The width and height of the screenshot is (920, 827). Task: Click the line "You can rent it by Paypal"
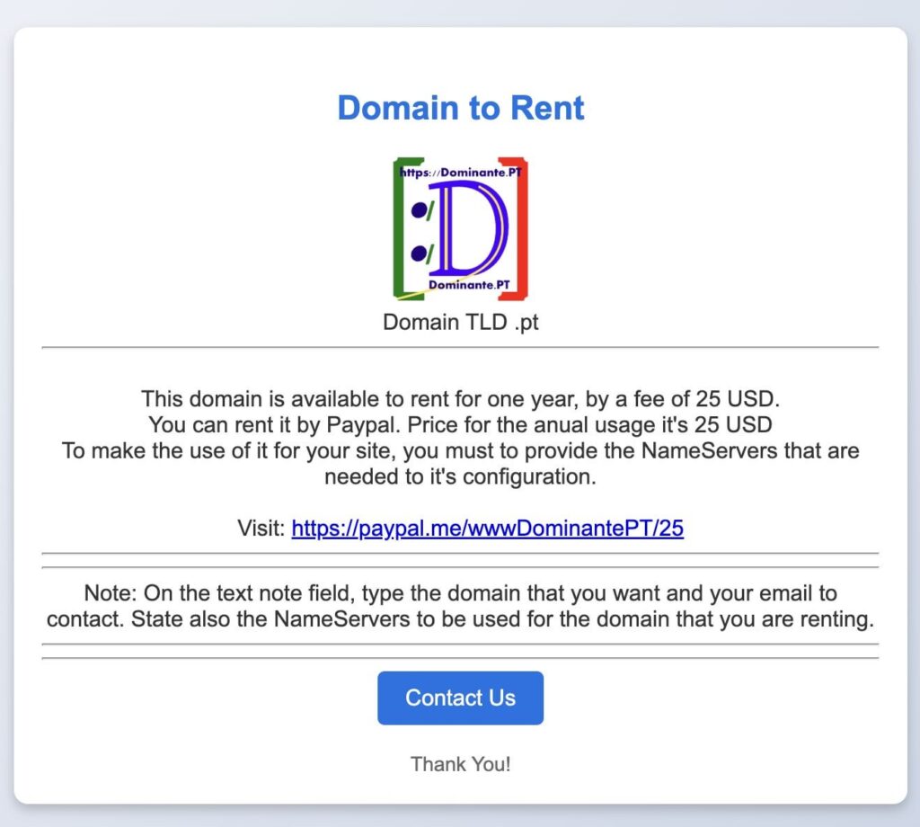pyautogui.click(x=461, y=424)
